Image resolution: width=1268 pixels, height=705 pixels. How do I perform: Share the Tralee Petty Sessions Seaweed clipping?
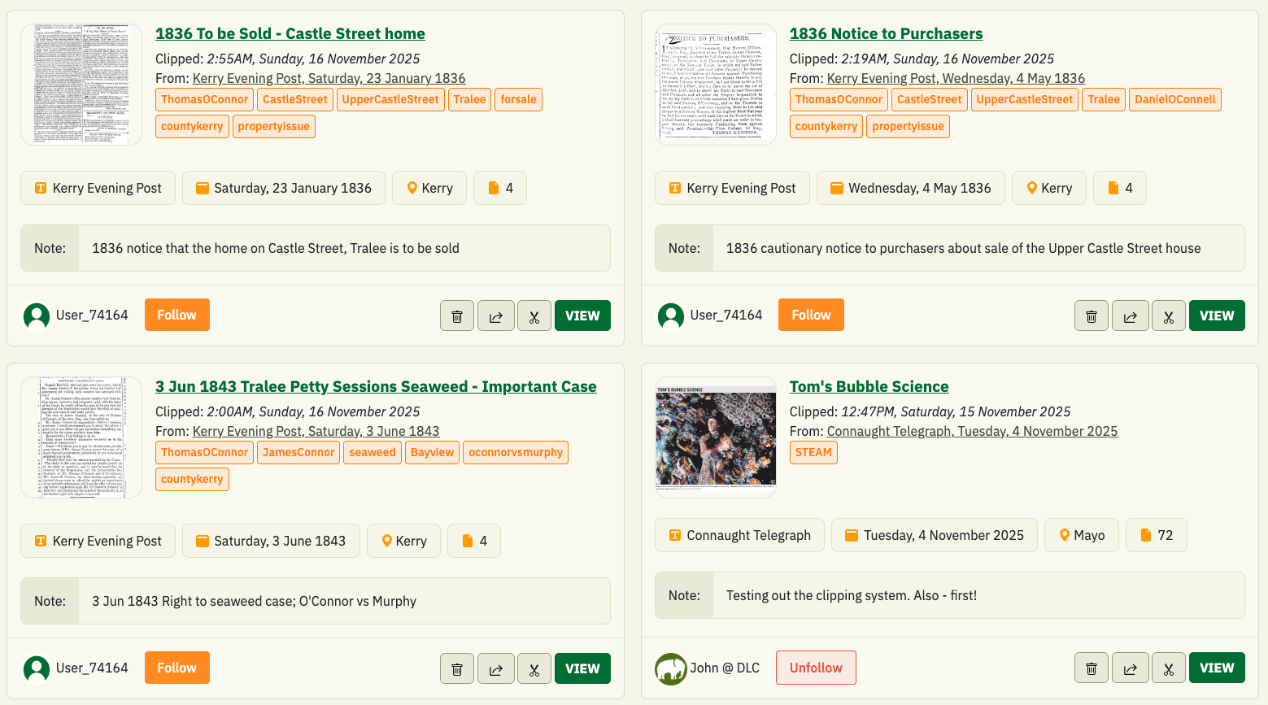[x=496, y=668]
